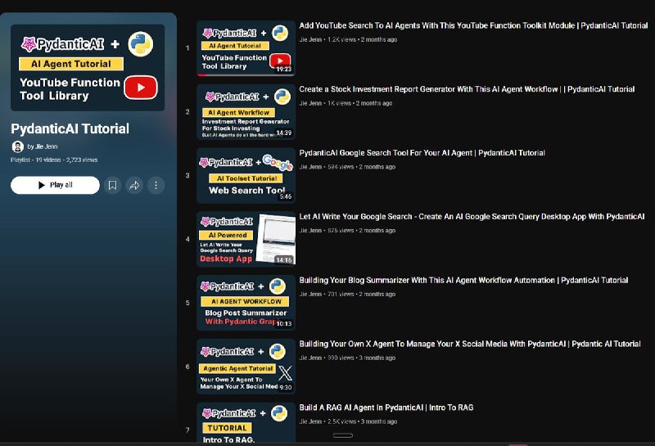The width and height of the screenshot is (655, 446).
Task: Click the bottom drag handle pill
Action: 343,435
